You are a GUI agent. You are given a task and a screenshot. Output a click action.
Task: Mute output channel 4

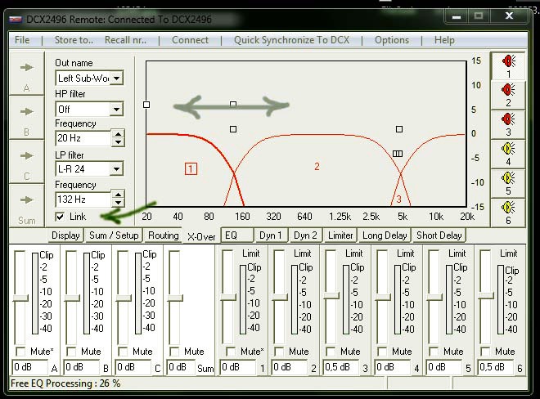pos(382,352)
